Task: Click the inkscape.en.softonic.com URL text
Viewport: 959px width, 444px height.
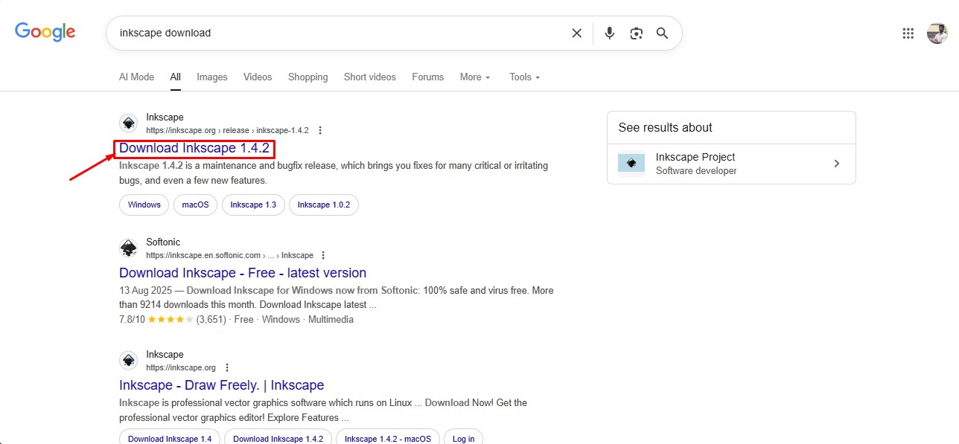Action: [x=229, y=255]
